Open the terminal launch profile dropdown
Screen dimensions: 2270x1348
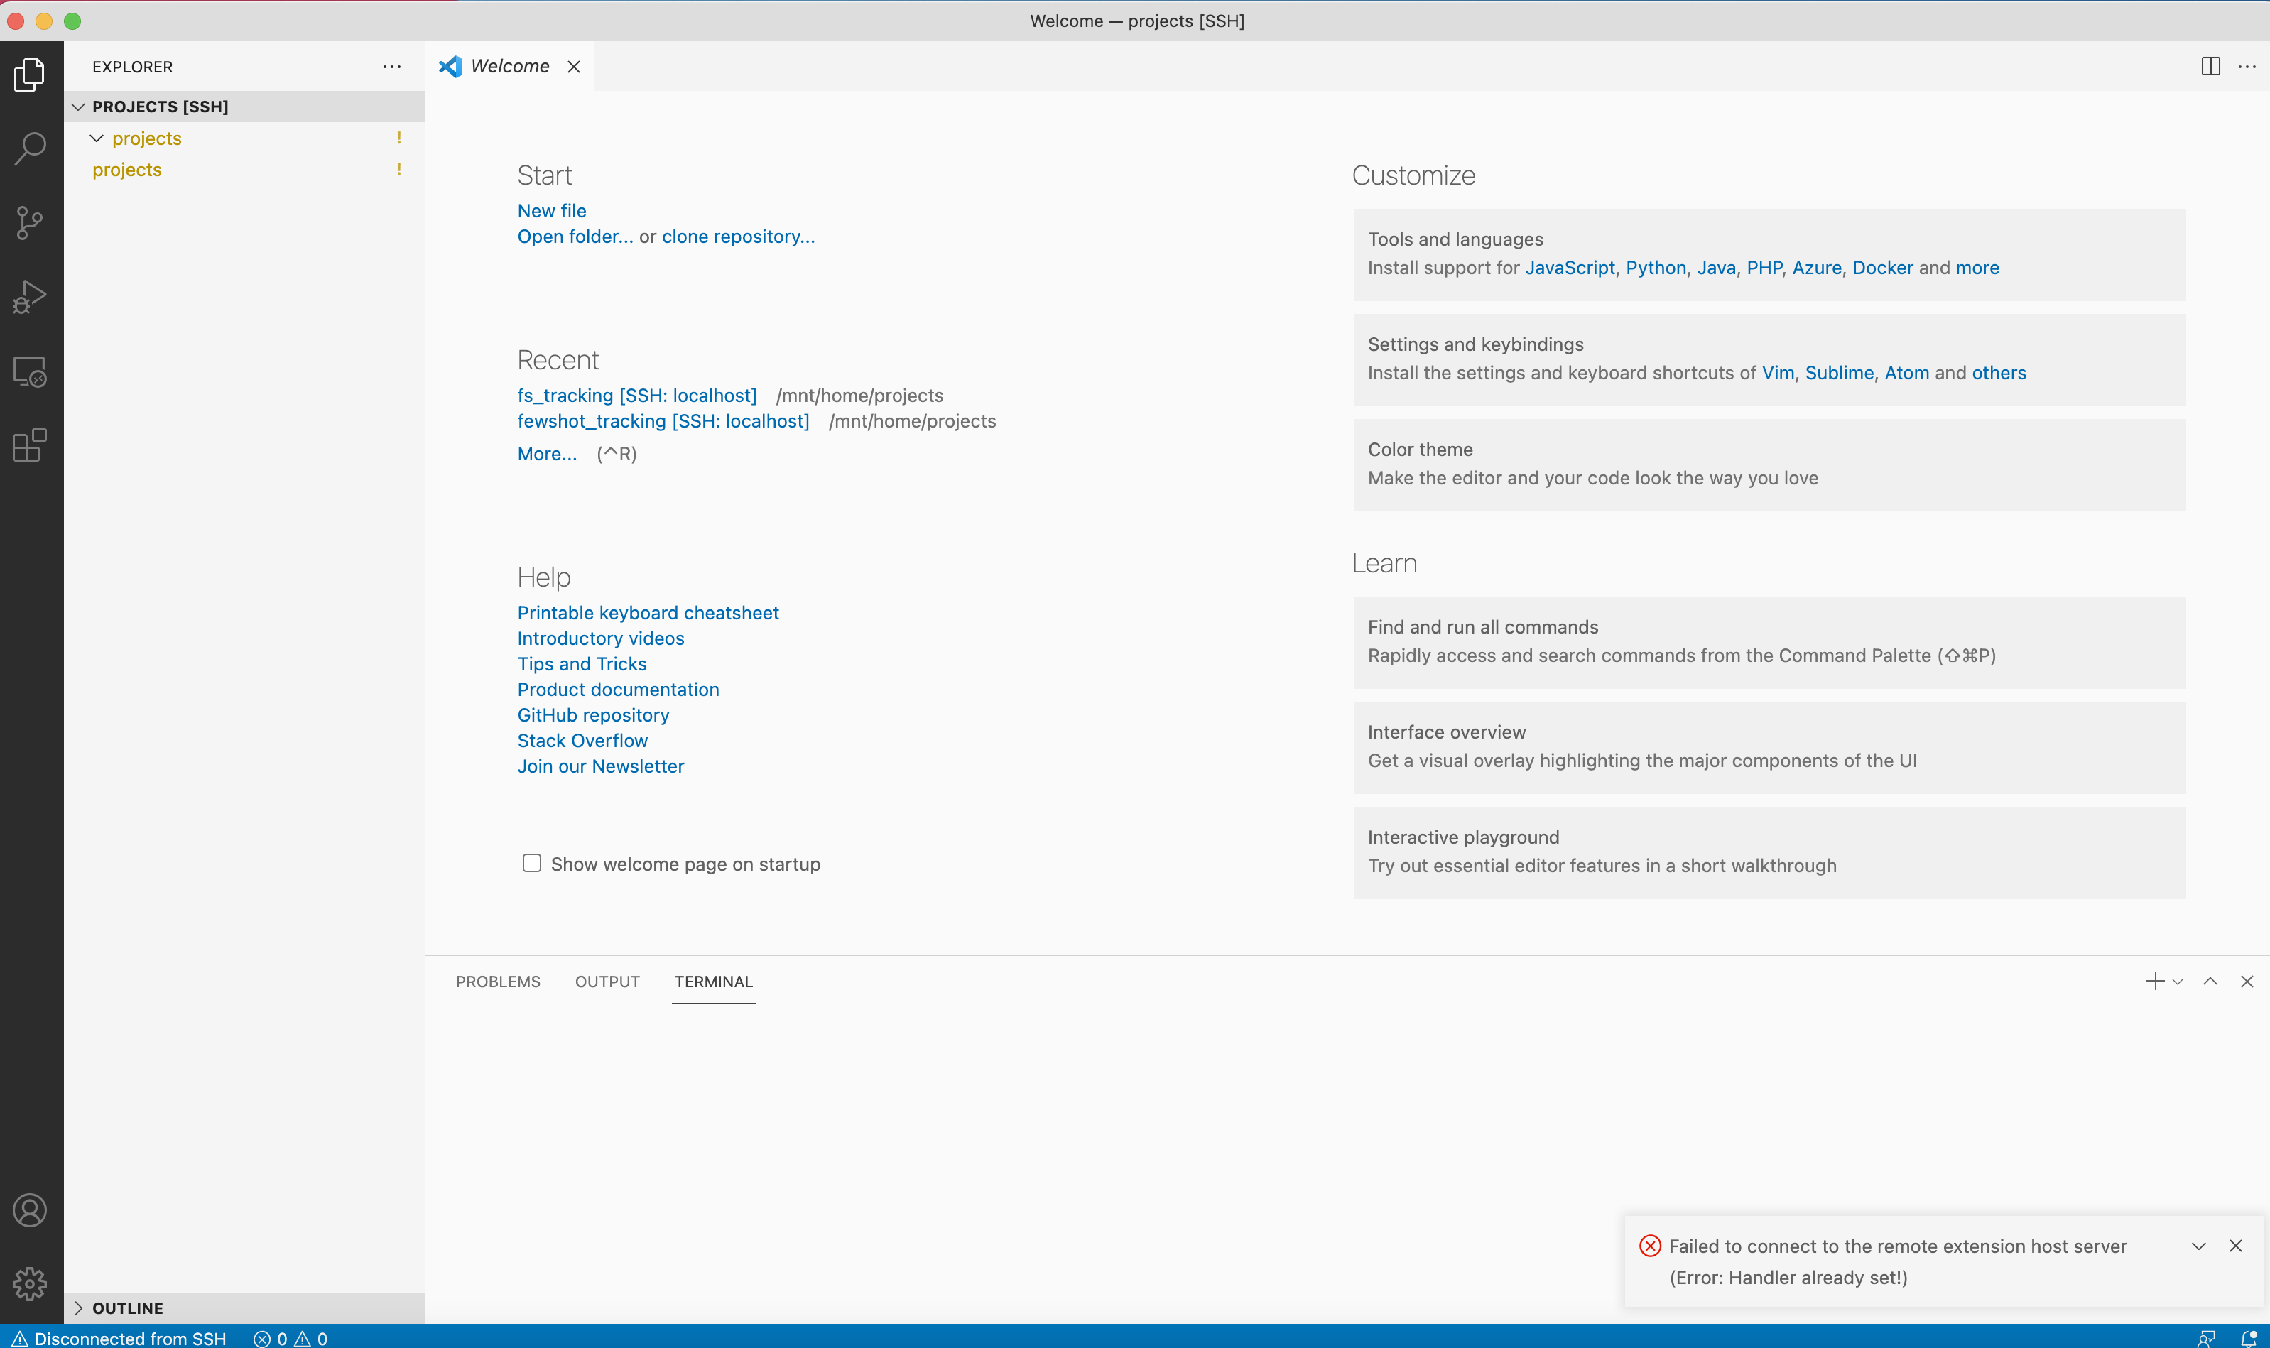2178,982
